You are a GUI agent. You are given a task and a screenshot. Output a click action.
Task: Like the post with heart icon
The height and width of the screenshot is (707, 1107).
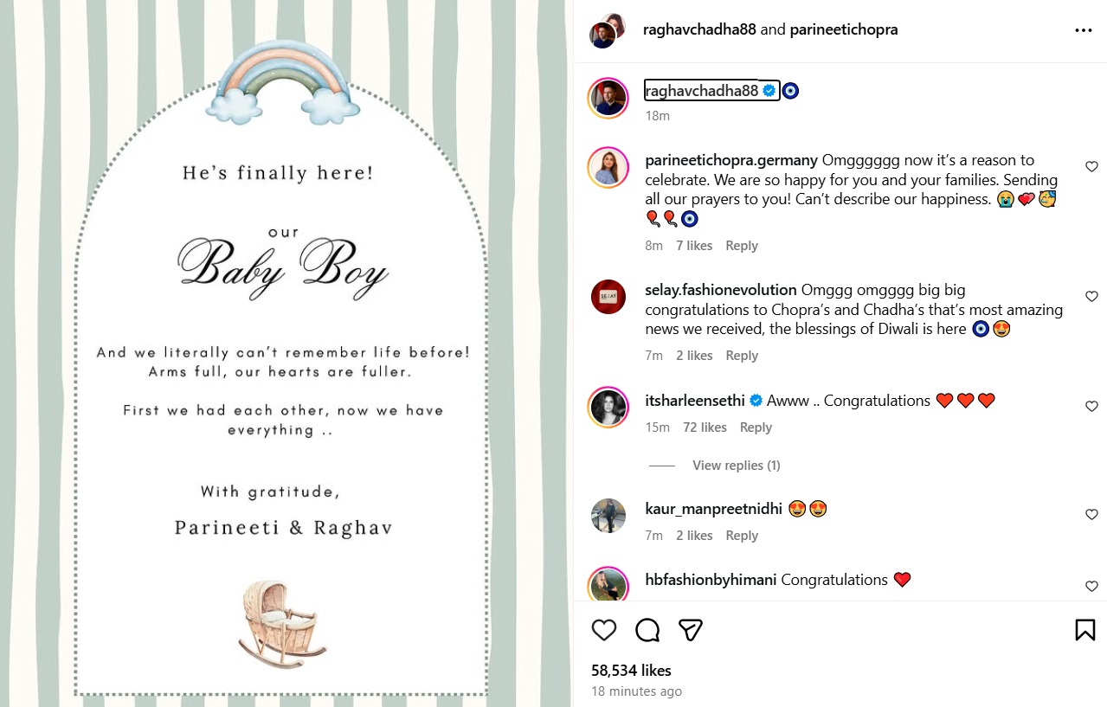[x=604, y=630]
